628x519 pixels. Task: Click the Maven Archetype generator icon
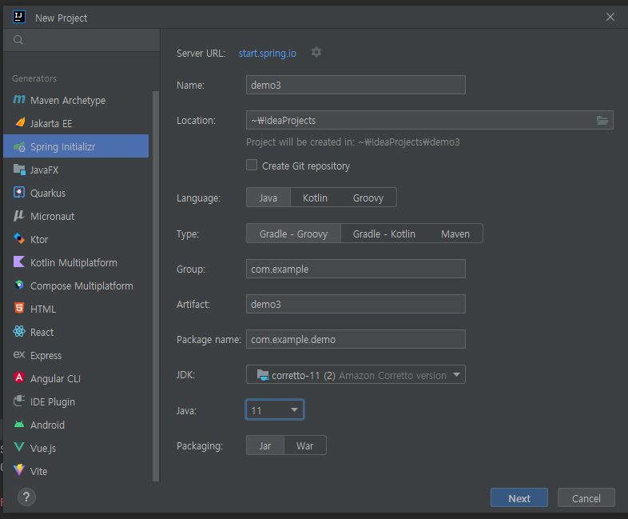[x=19, y=100]
